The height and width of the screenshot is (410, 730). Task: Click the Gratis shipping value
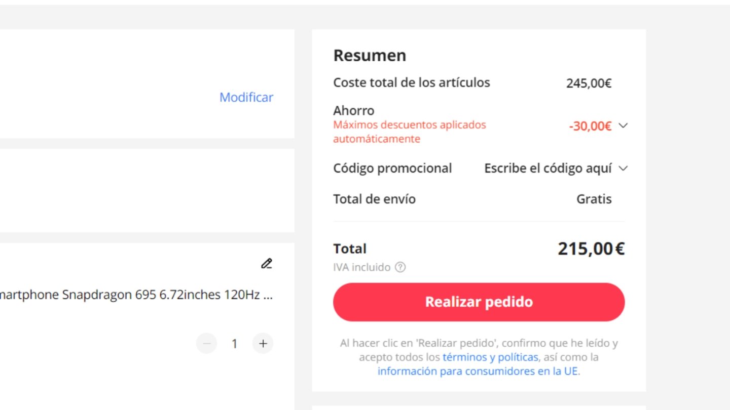click(x=594, y=199)
